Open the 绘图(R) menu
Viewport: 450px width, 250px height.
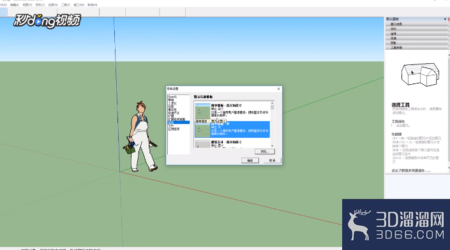[x=53, y=5]
